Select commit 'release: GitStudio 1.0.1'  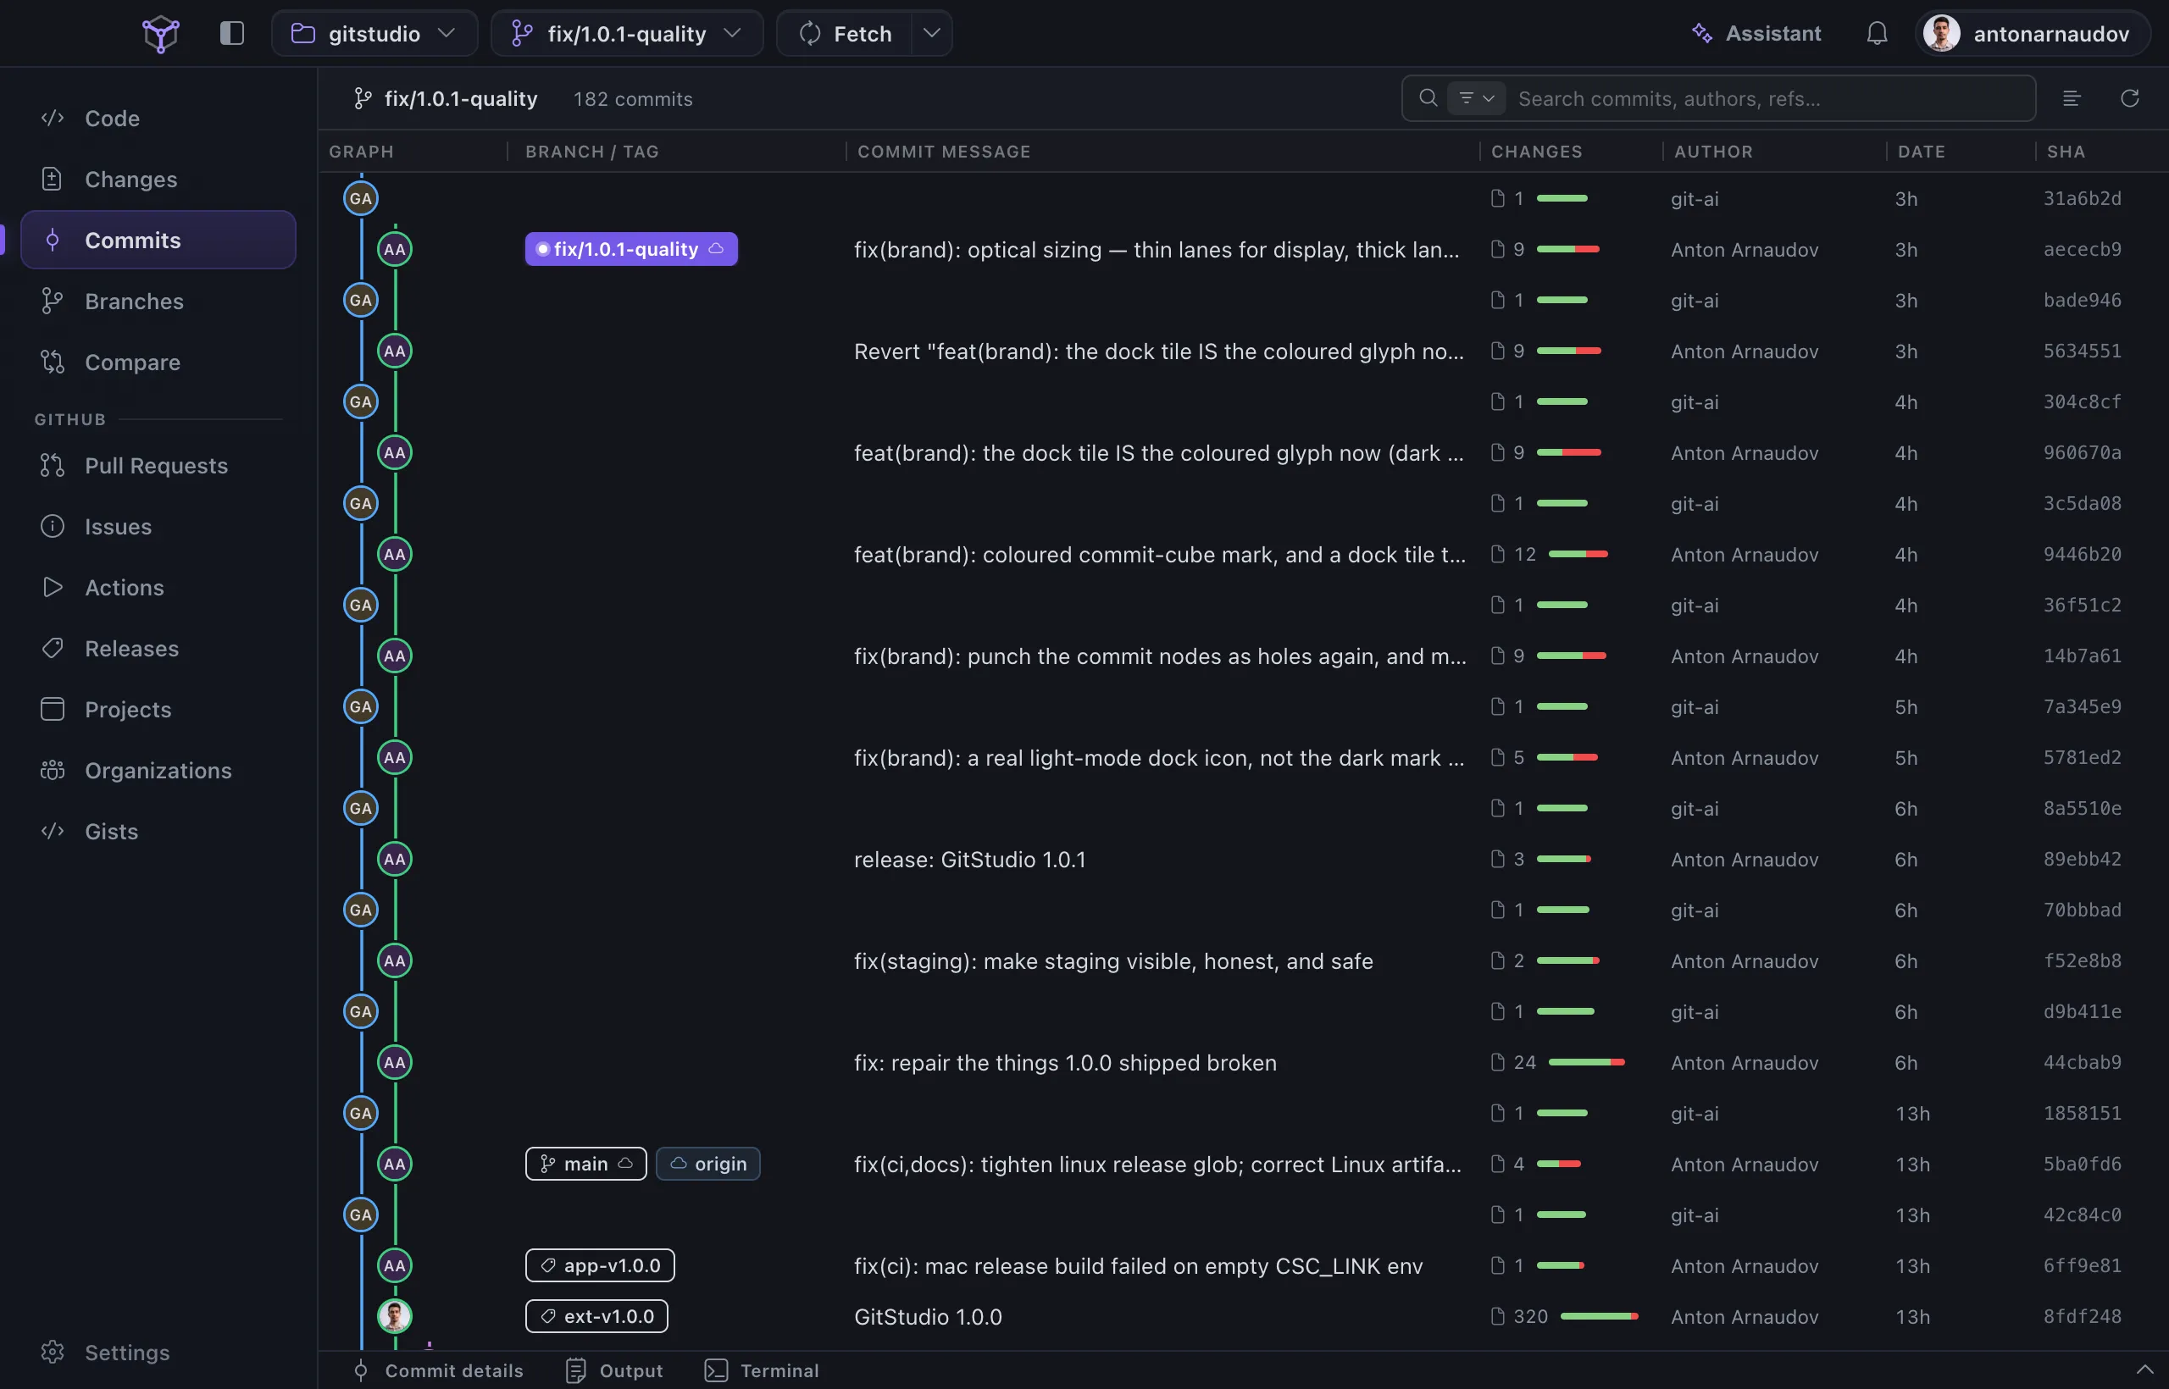tap(969, 859)
